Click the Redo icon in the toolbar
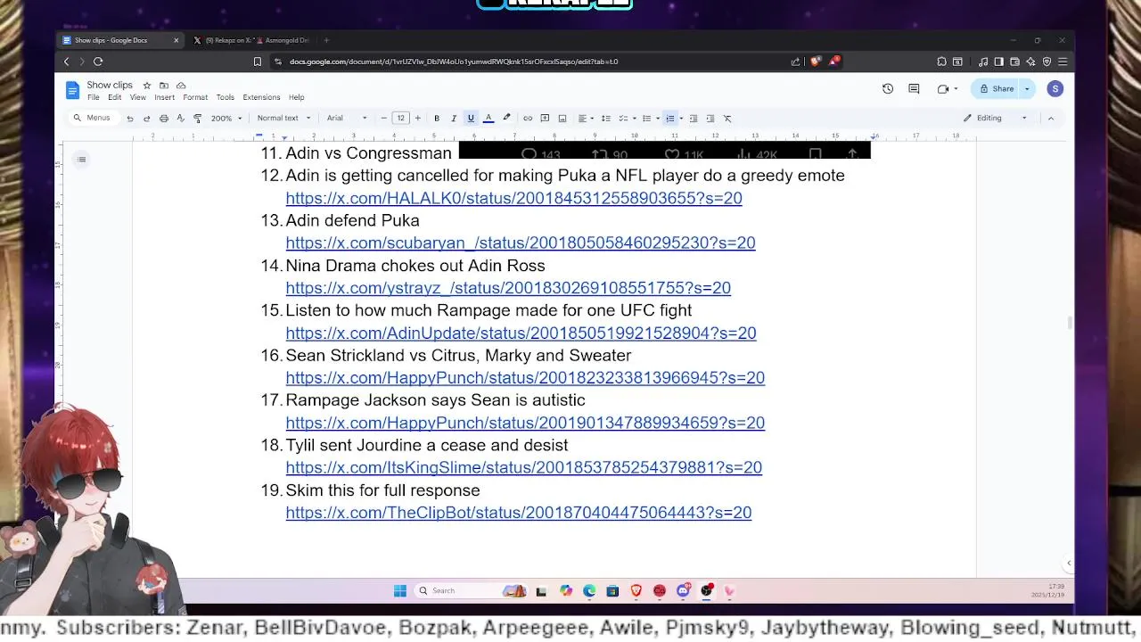The image size is (1141, 642). pyautogui.click(x=147, y=119)
